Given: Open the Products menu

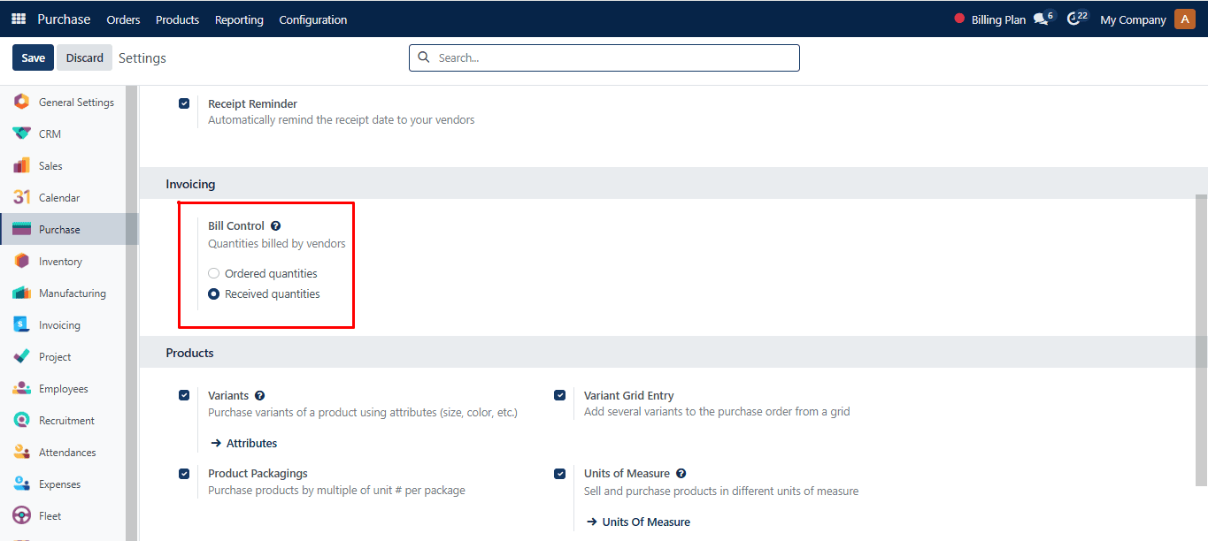Looking at the screenshot, I should pos(177,19).
